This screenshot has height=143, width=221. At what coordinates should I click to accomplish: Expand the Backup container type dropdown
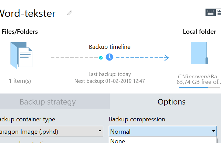[52, 131]
